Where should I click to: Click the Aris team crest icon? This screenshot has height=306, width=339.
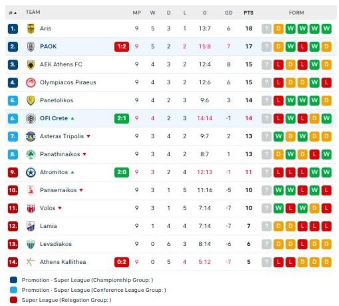click(31, 29)
